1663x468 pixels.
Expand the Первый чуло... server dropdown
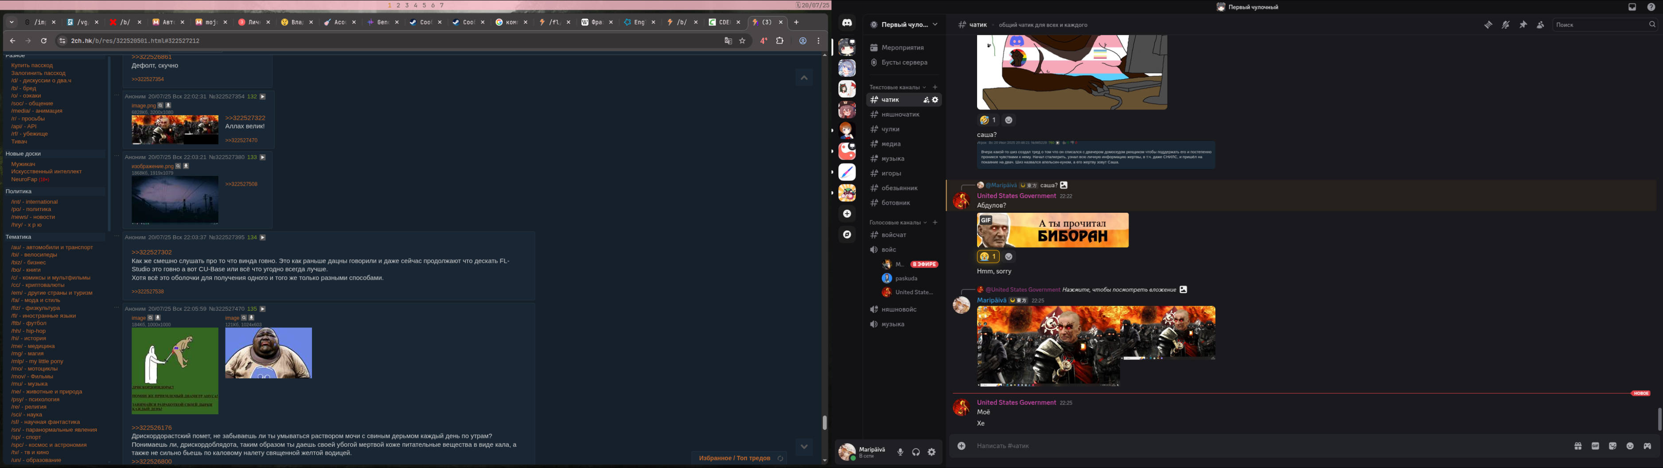point(904,24)
